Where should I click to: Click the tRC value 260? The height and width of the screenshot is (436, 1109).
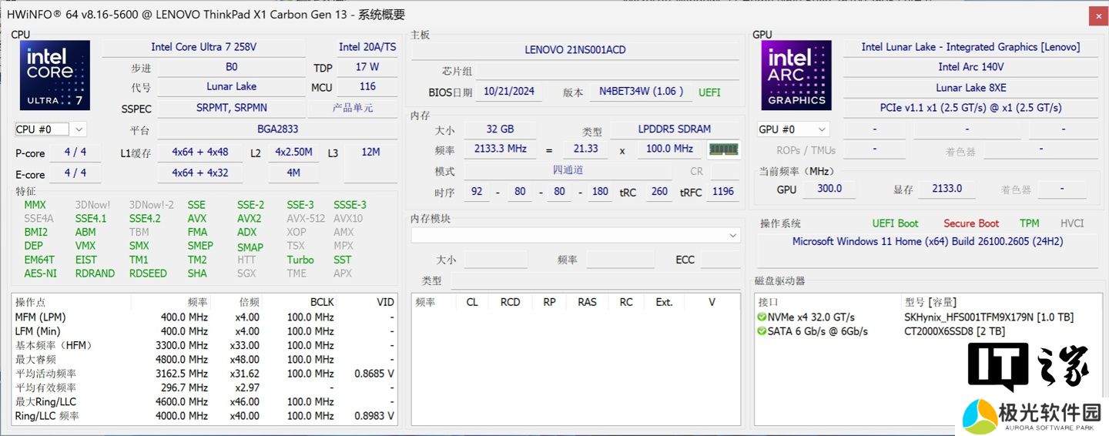tap(659, 192)
